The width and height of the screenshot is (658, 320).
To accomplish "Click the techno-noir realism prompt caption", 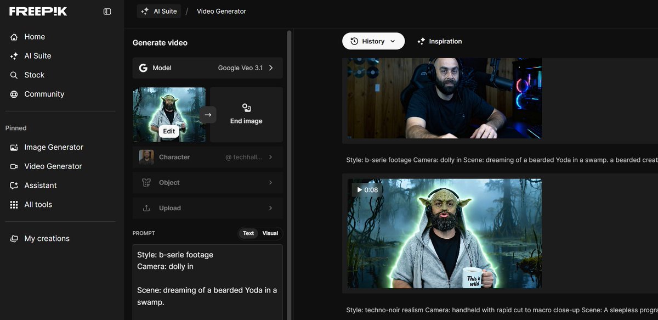I will tap(502, 310).
